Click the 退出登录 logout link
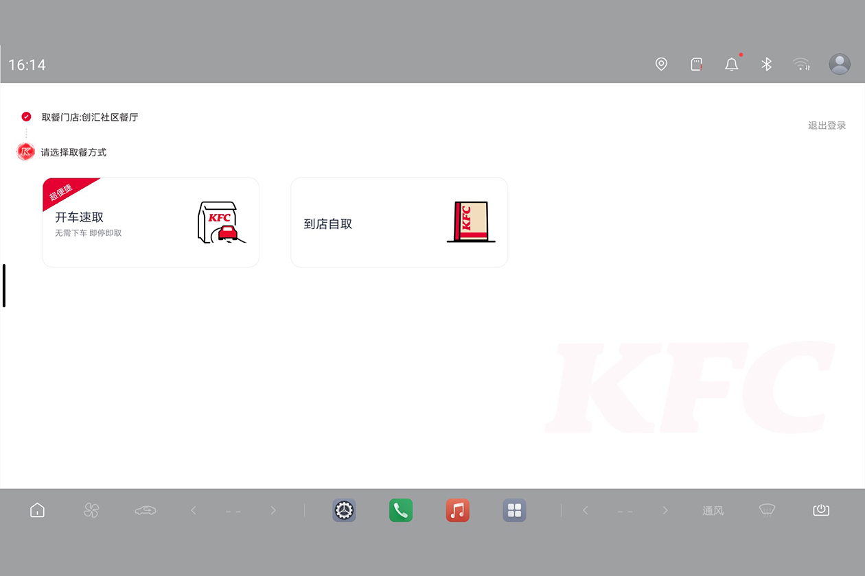Screen dimensions: 865x576 (827, 125)
